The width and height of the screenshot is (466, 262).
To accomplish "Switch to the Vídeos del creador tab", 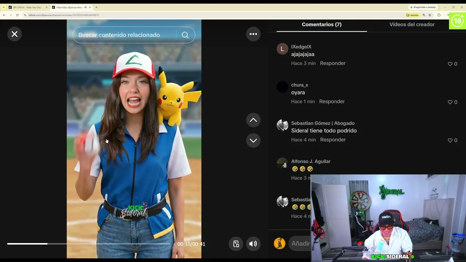I will click(x=412, y=24).
